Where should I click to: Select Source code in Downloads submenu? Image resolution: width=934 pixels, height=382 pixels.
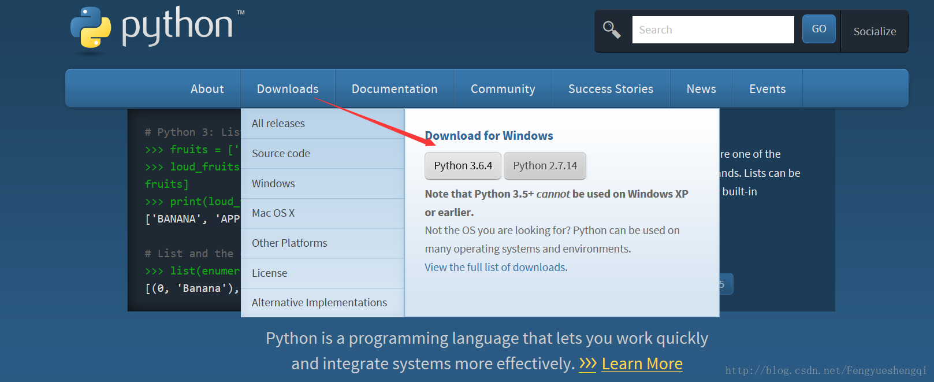(x=322, y=153)
